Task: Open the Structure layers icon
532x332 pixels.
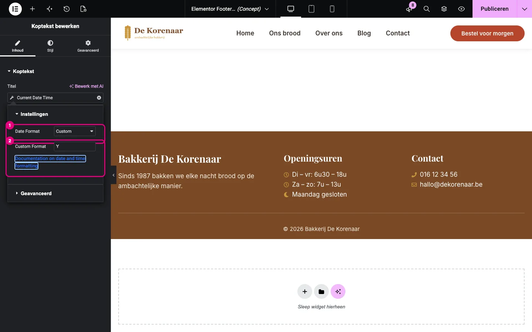Action: coord(444,9)
